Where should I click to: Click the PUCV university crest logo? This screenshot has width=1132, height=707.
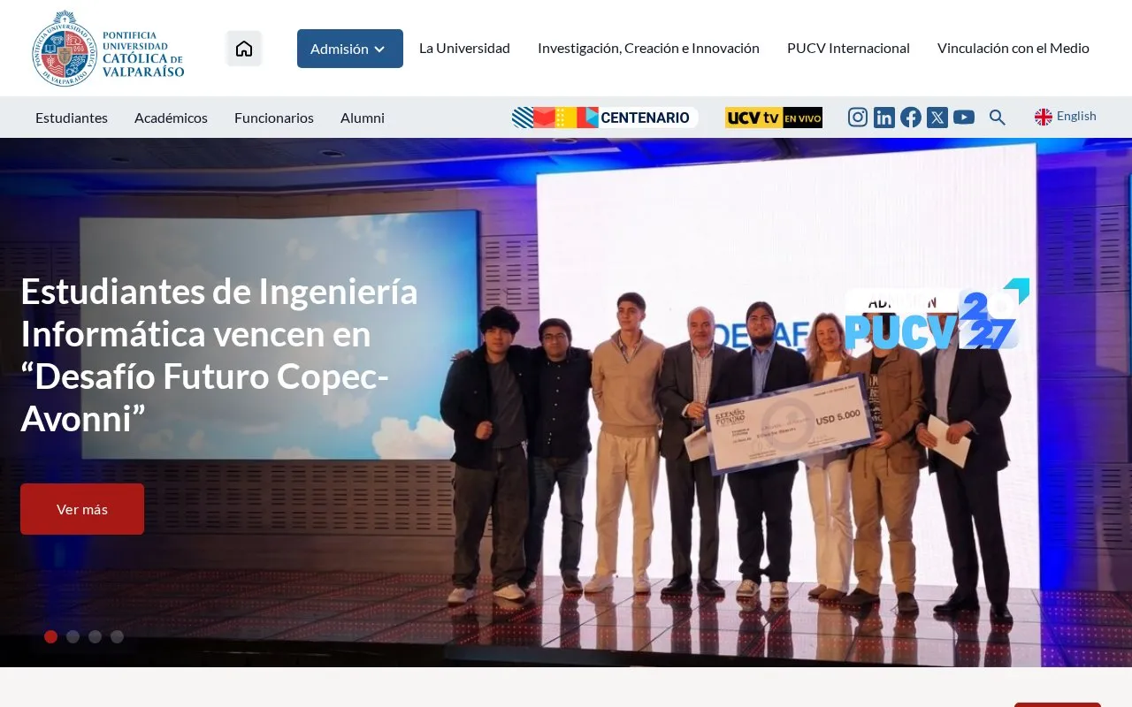(x=108, y=49)
